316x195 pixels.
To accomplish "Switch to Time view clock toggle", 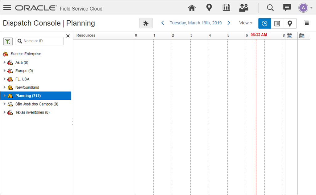I will click(265, 23).
